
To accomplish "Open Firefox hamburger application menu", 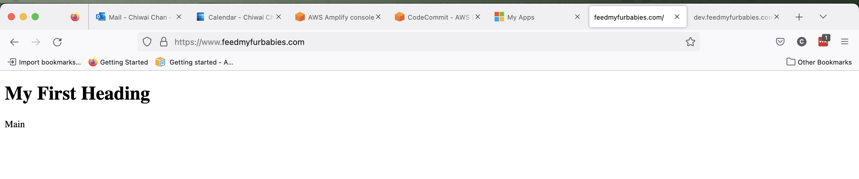I will (x=845, y=42).
